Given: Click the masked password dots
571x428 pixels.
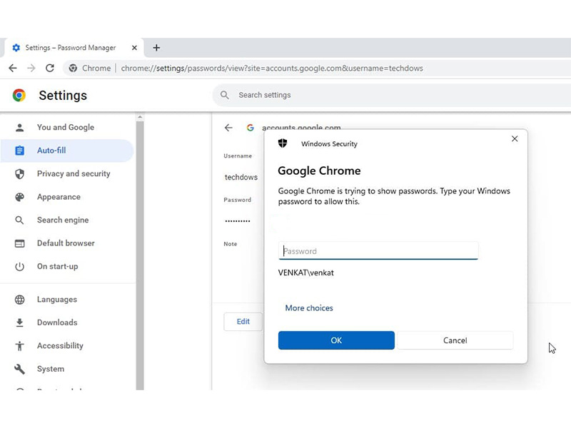Looking at the screenshot, I should coord(238,221).
